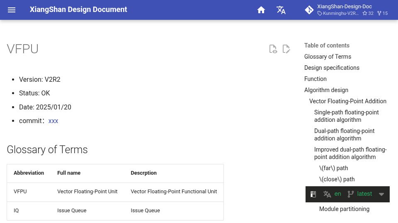Click the Descrption column header

[144, 173]
